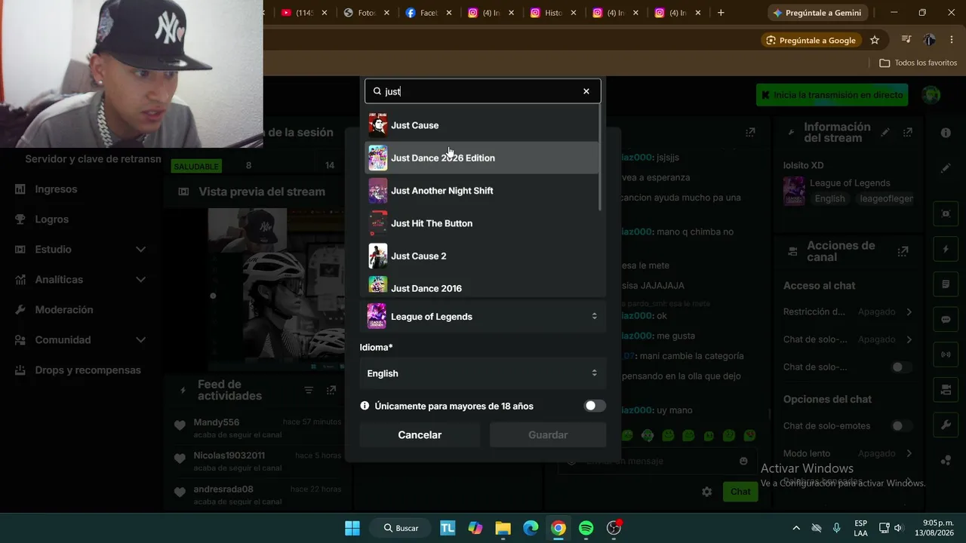The image size is (966, 543).
Task: Open the League of Legends category selector
Action: point(483,317)
